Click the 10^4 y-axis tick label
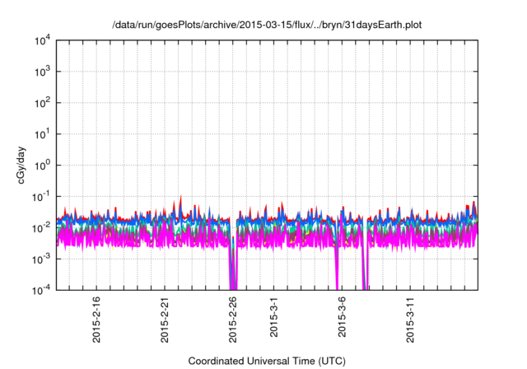The image size is (527, 369). 44,40
